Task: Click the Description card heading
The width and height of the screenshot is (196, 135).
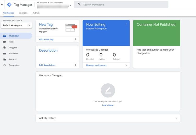Action: (x=48, y=50)
